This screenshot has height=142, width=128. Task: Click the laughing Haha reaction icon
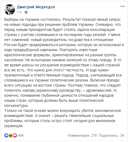click(11, 135)
